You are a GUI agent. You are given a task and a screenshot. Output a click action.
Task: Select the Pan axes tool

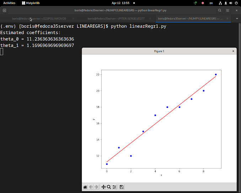(103, 187)
